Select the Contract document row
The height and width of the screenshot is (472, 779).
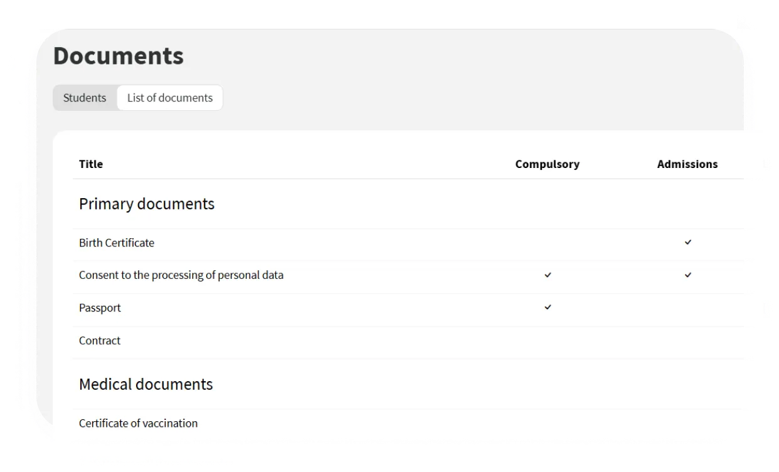(100, 340)
